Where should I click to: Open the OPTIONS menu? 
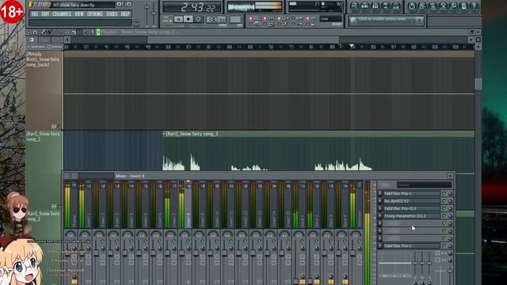[x=95, y=14]
